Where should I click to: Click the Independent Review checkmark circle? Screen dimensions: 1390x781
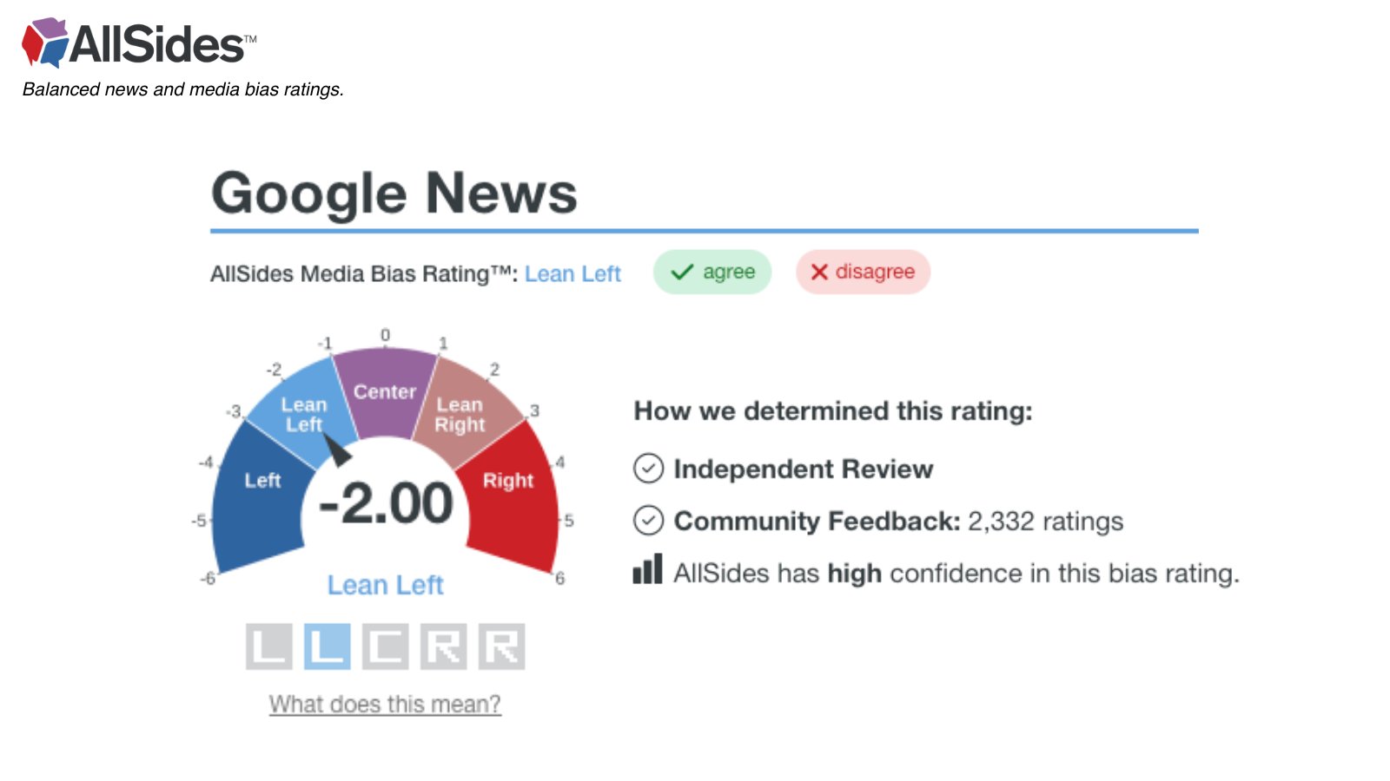648,469
